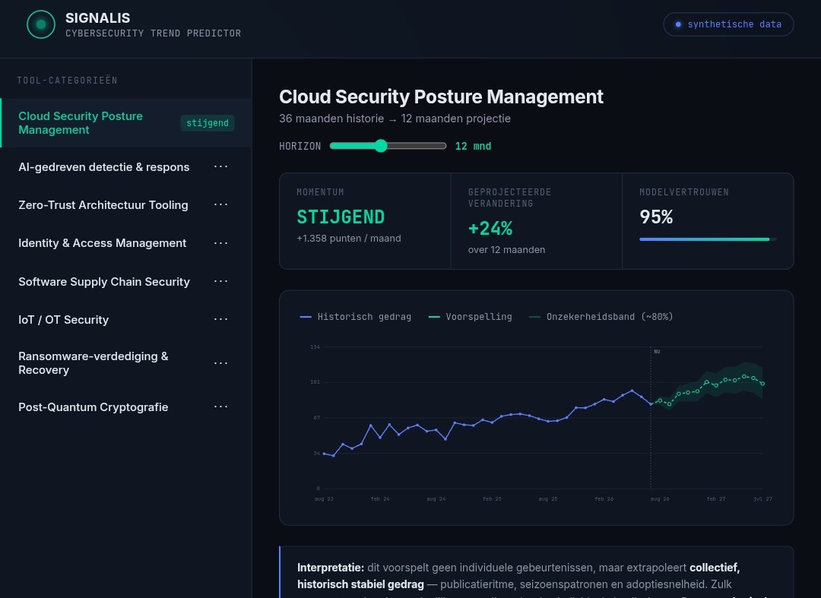Screen dimensions: 821x598
Task: Click the dots beside Identity & Access Management
Action: pyautogui.click(x=221, y=242)
